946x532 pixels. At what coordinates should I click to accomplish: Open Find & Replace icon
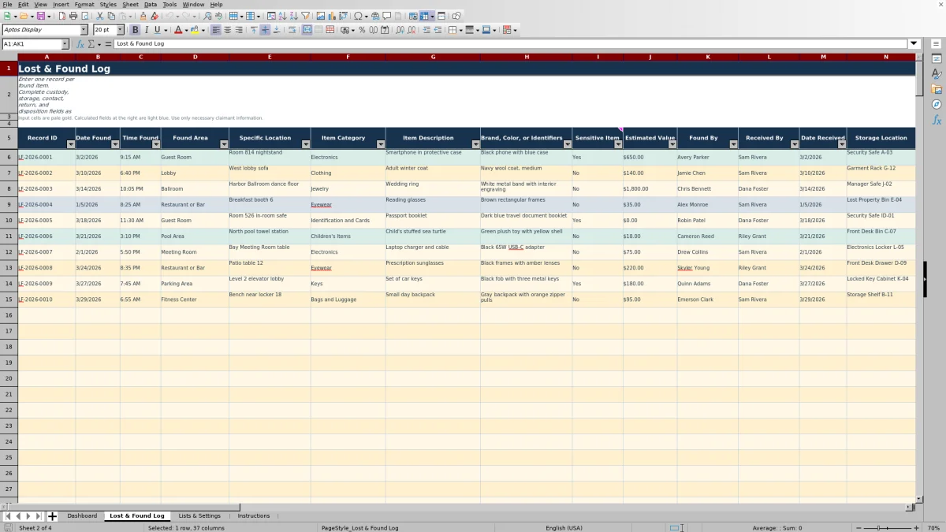tap(207, 16)
